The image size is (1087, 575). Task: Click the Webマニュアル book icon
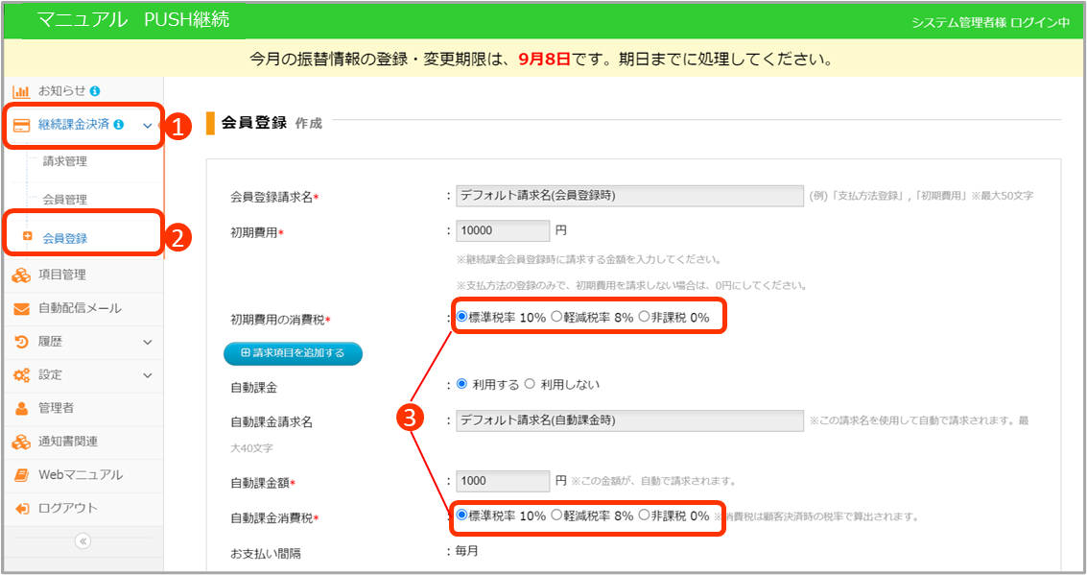pos(21,475)
